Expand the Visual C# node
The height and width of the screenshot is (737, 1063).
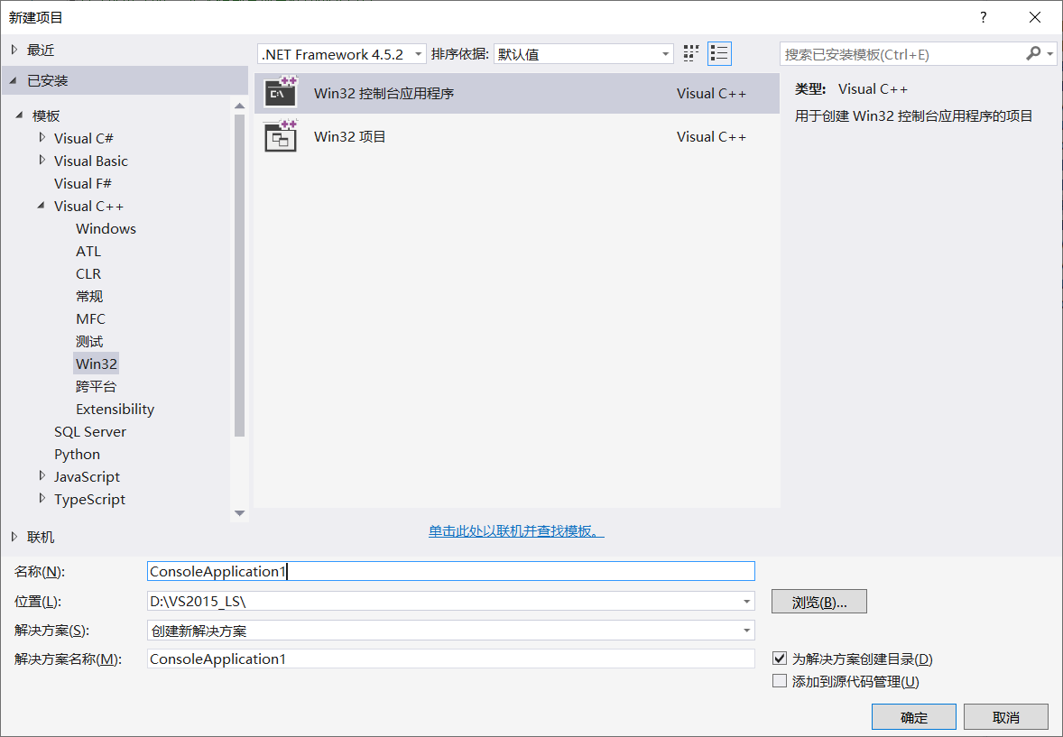(x=42, y=138)
